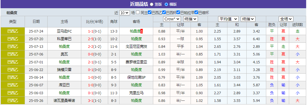This screenshot has width=307, height=105.
Task: Click the 库亚巴 home team name
Action: point(64,85)
